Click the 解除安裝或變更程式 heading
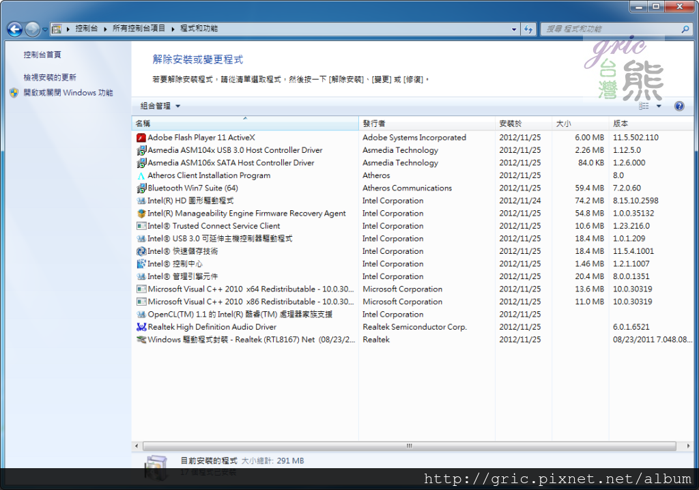Image resolution: width=699 pixels, height=490 pixels. tap(198, 60)
